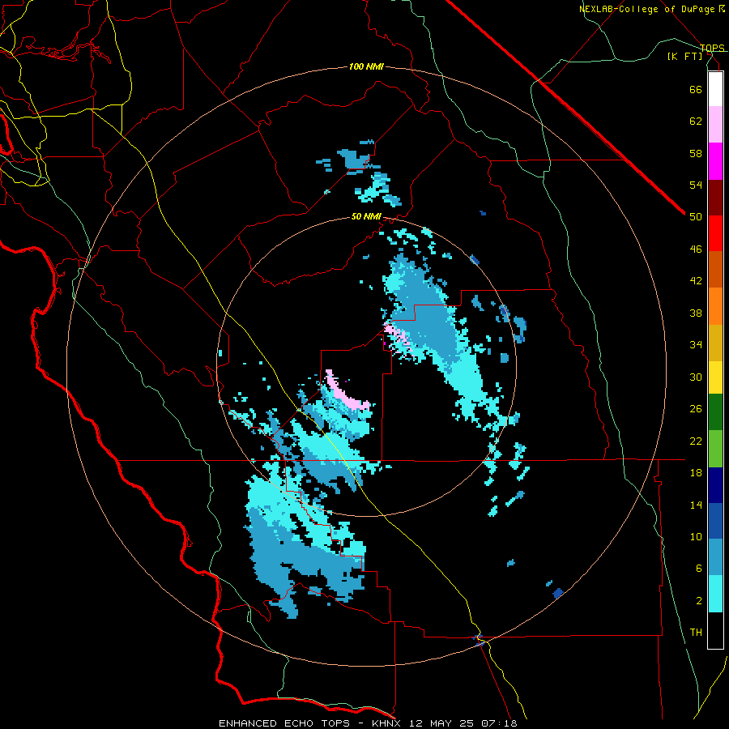
Task: Click the 12 MAY 25 date text
Action: tap(441, 723)
